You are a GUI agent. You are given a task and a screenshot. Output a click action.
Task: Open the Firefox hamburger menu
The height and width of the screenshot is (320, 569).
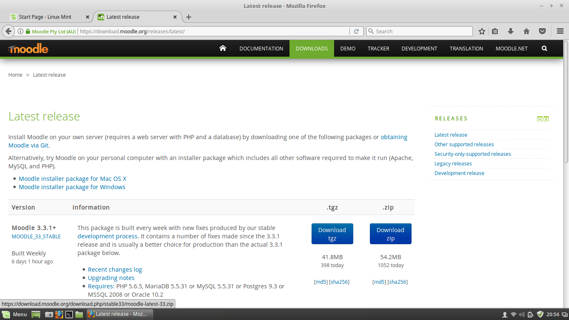pos(560,31)
